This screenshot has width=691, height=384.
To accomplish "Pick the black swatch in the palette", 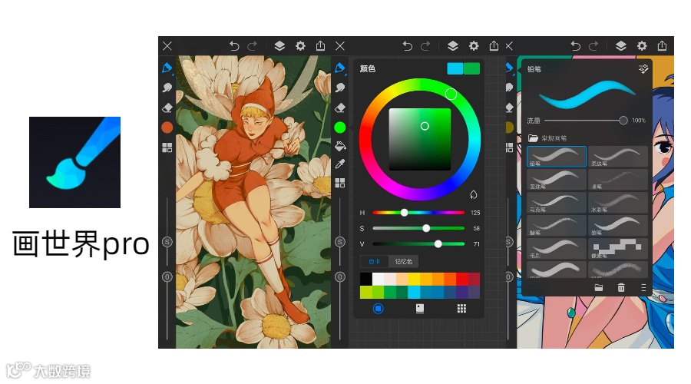I will (366, 279).
